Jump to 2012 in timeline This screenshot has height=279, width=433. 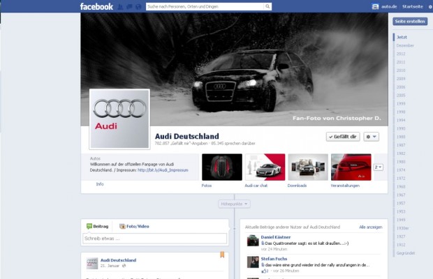coord(401,54)
